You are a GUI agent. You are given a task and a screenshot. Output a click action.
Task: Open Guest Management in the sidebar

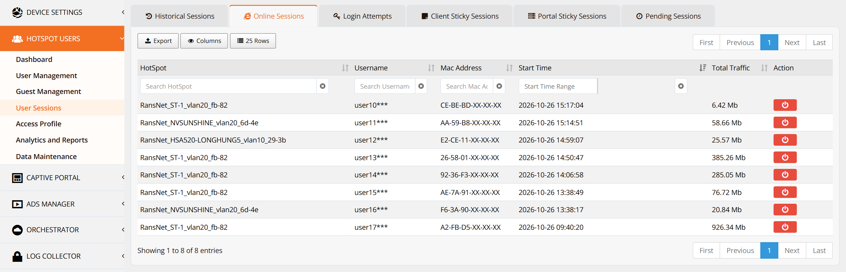tap(49, 91)
